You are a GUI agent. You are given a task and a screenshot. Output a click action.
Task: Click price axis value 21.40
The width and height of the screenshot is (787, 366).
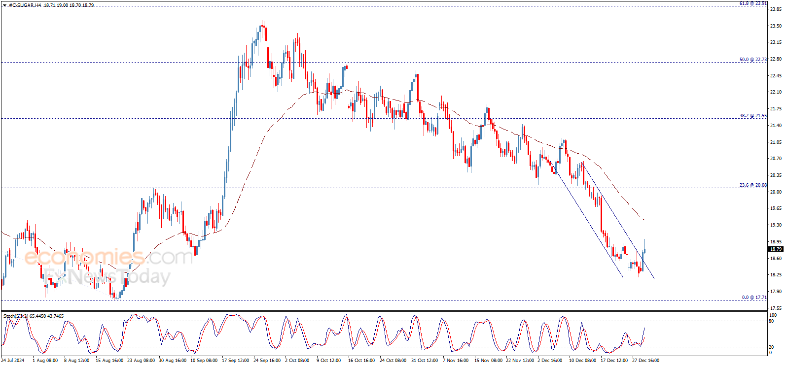776,126
